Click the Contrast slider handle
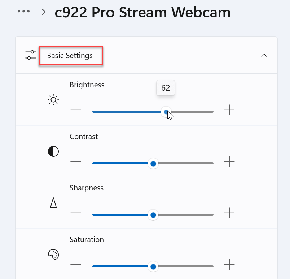 [x=153, y=164]
